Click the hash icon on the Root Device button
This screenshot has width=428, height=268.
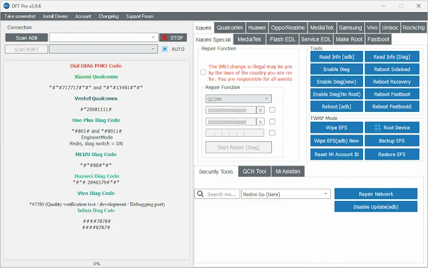pos(377,127)
